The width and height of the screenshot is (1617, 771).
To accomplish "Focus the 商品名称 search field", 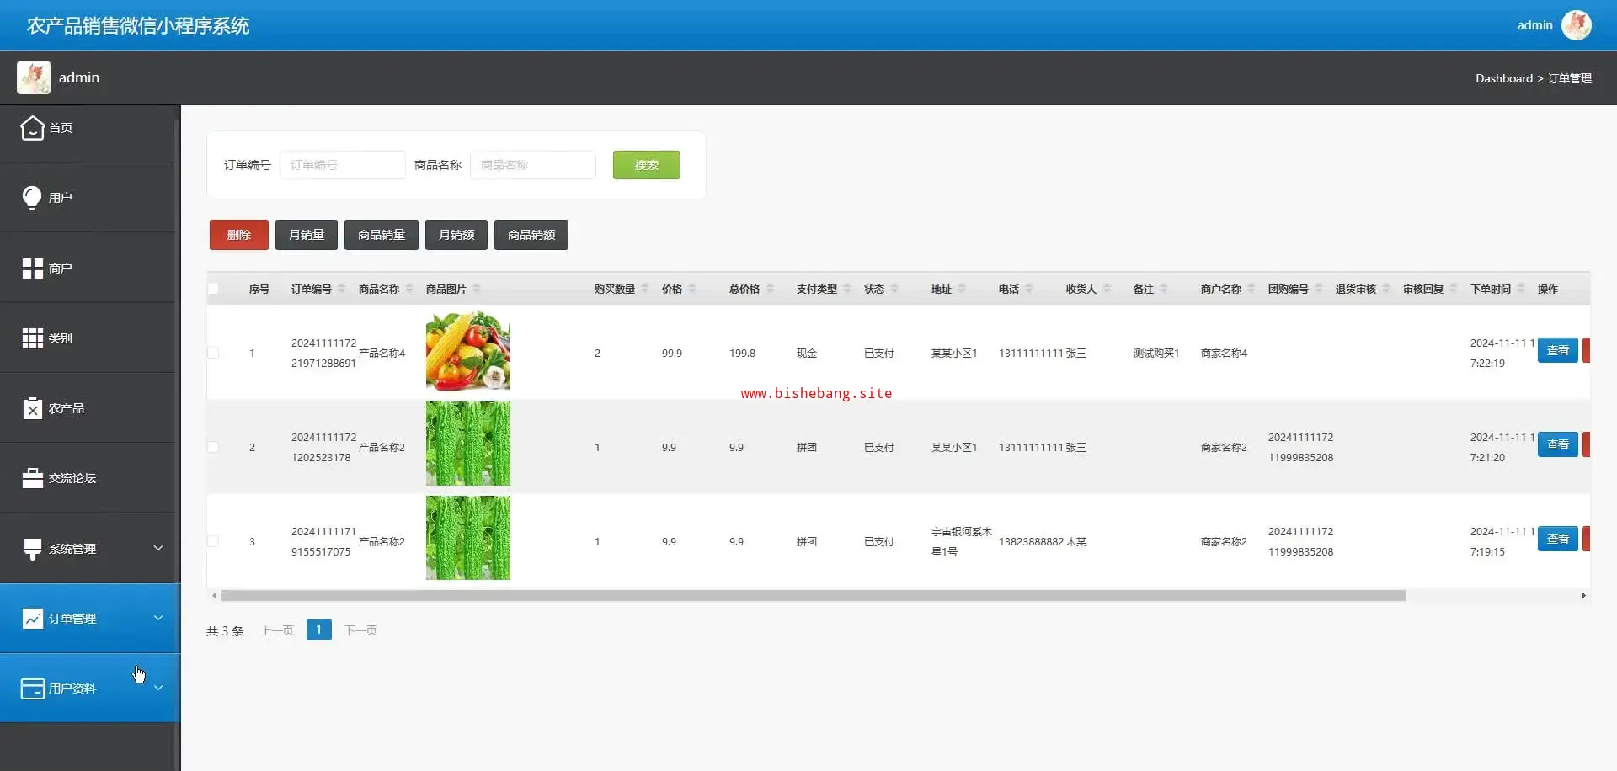I will (533, 165).
